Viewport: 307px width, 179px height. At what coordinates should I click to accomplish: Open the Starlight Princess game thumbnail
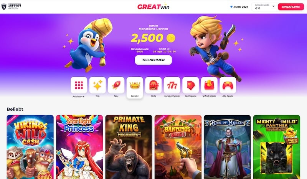[x=79, y=147]
